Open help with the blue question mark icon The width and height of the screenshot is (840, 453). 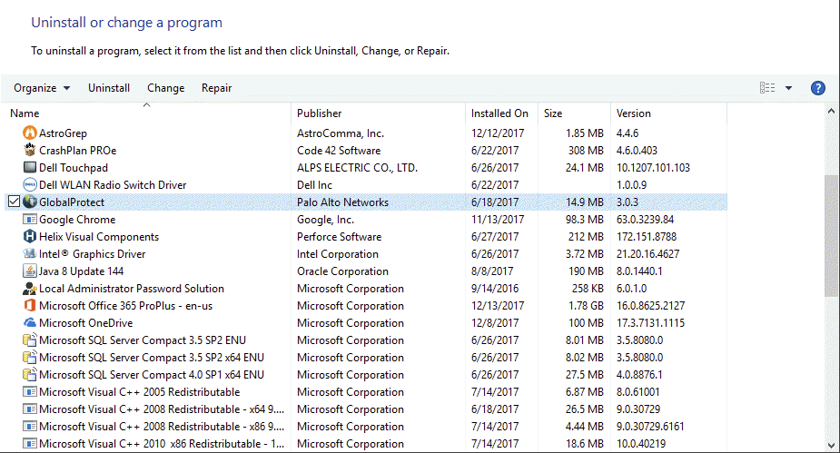click(817, 88)
